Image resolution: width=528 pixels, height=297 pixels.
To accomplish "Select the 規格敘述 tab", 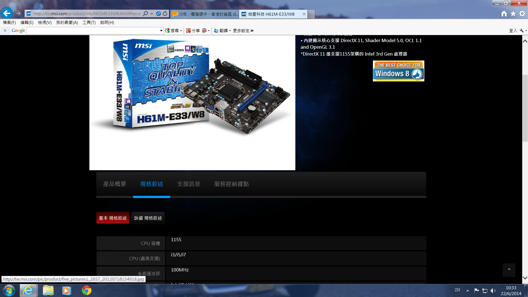I will (152, 184).
